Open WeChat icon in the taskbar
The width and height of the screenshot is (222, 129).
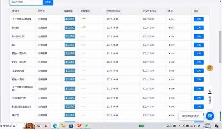[87, 125]
